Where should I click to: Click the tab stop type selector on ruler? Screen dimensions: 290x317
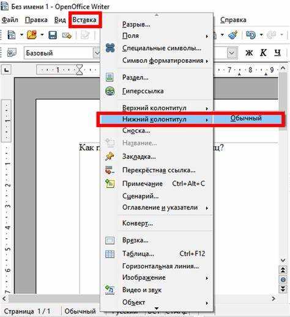click(x=6, y=70)
